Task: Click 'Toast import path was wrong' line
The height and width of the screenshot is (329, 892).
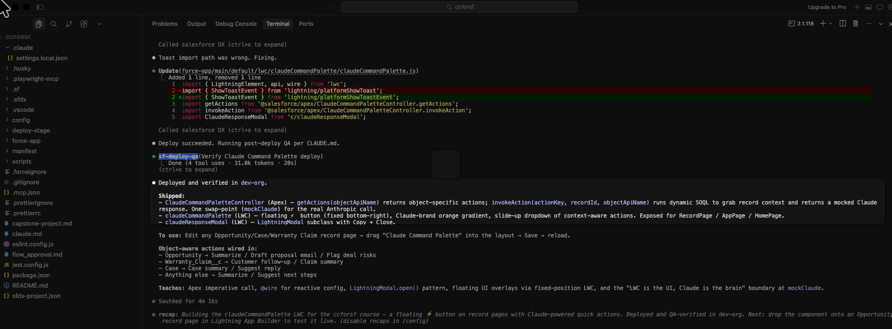Action: [x=217, y=58]
